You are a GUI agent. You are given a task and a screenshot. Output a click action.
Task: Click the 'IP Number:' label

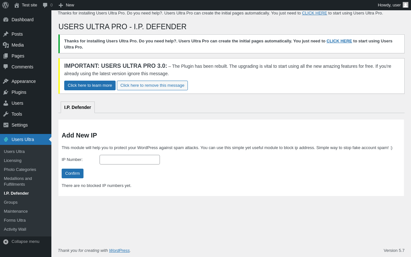click(x=72, y=160)
